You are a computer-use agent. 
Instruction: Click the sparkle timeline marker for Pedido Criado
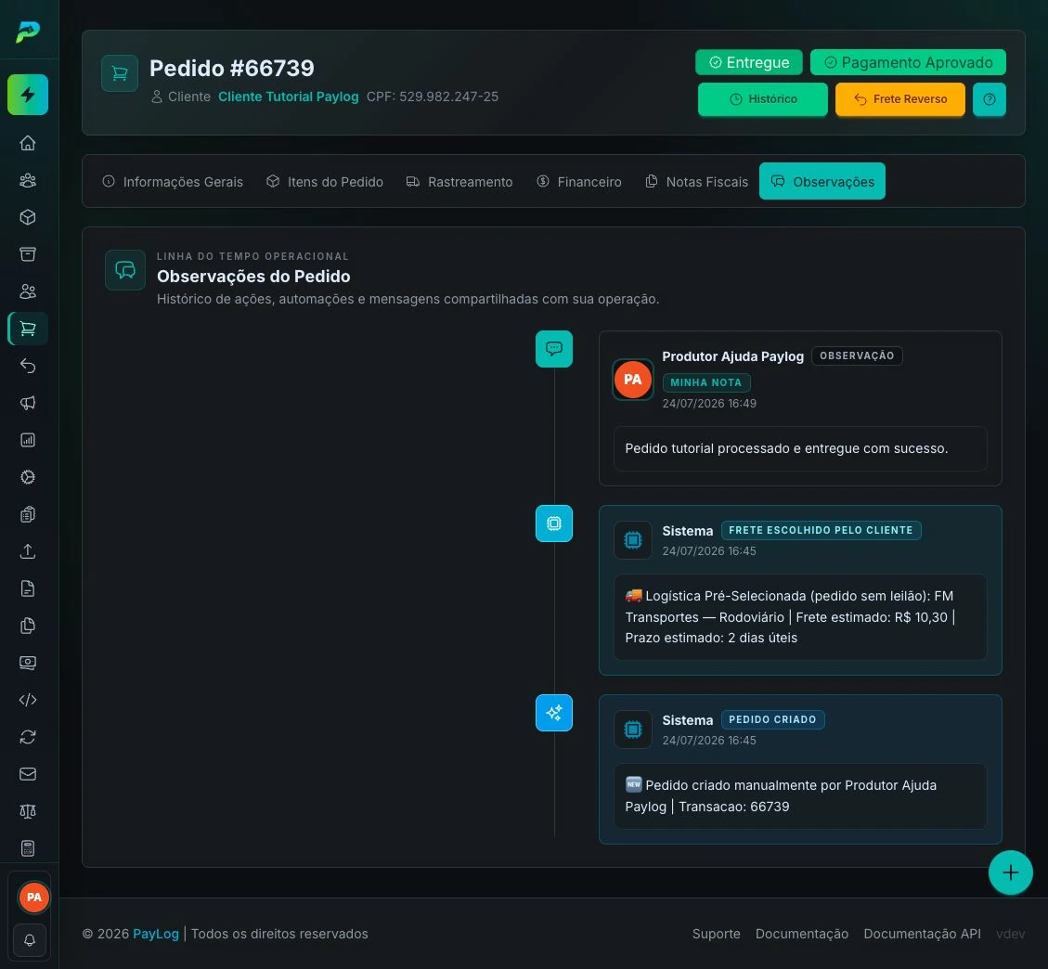click(x=554, y=713)
